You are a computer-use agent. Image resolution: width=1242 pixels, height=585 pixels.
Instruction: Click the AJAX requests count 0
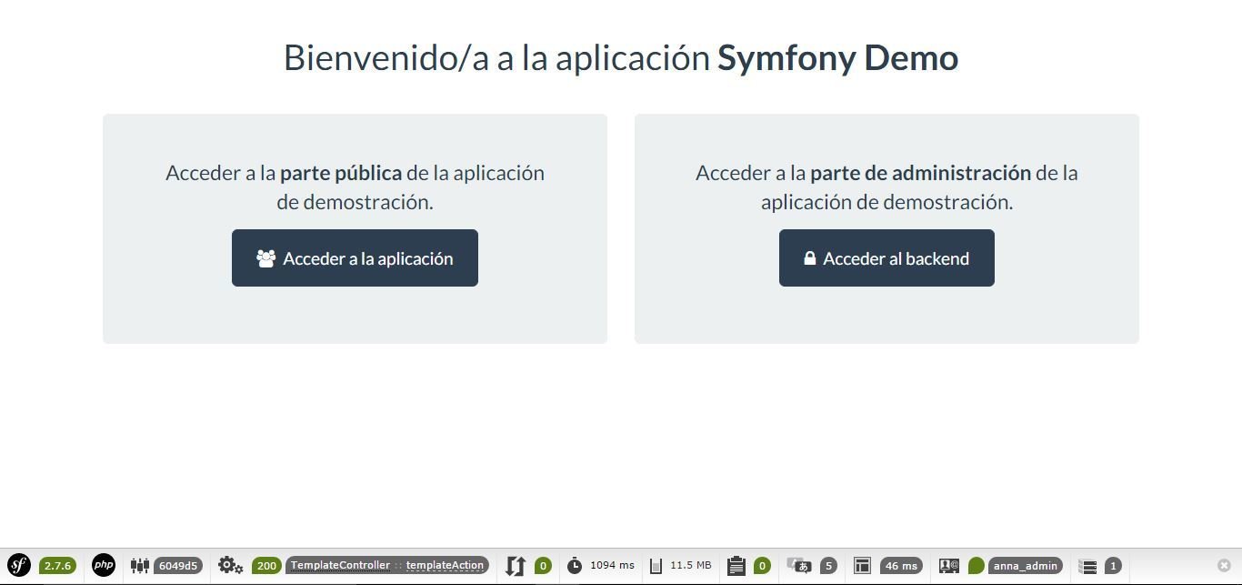point(543,566)
